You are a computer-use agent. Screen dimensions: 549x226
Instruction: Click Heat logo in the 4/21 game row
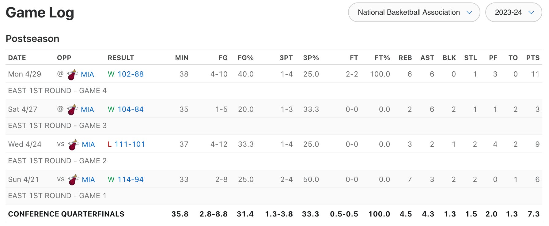(x=73, y=180)
